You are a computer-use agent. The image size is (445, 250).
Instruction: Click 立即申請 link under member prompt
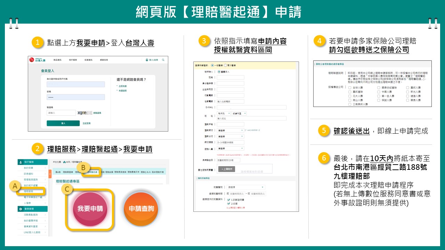point(123,86)
